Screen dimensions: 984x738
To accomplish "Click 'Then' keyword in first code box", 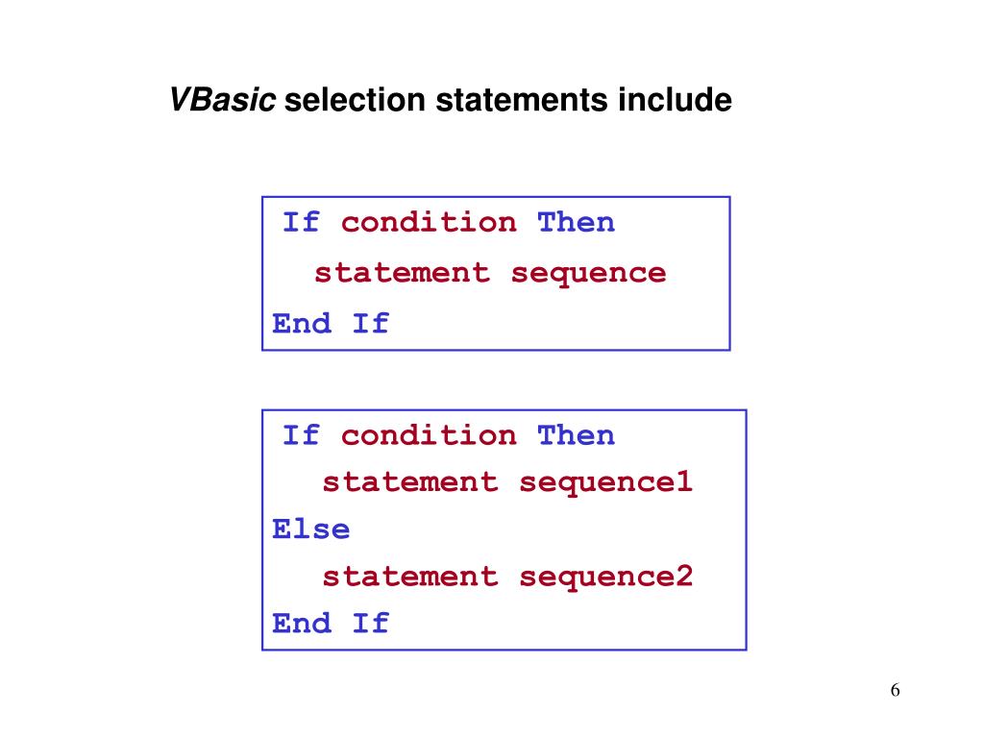I will [x=577, y=222].
